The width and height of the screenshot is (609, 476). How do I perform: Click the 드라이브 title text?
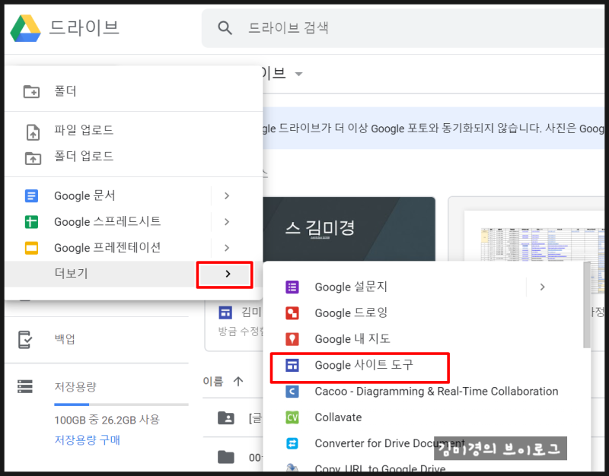tap(84, 27)
